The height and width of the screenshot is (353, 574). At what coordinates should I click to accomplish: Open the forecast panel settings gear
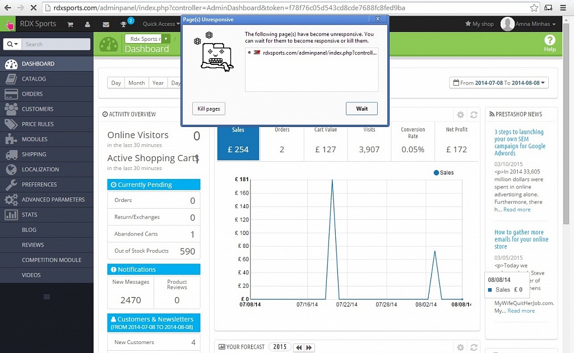(461, 347)
